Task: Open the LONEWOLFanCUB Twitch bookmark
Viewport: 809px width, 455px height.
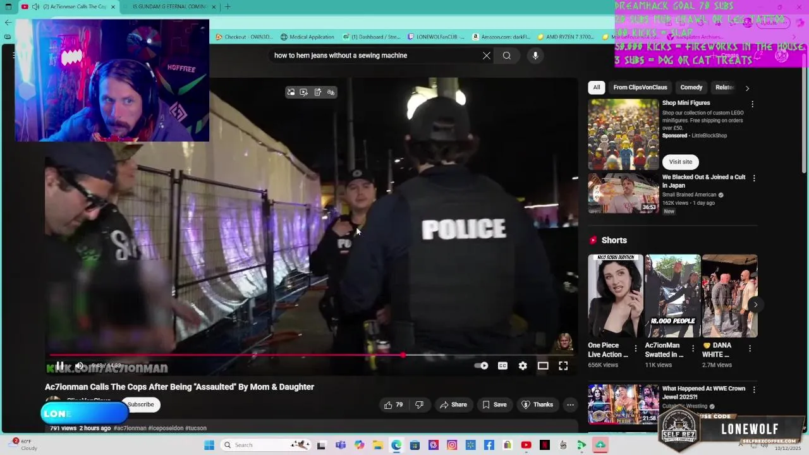Action: (436, 37)
